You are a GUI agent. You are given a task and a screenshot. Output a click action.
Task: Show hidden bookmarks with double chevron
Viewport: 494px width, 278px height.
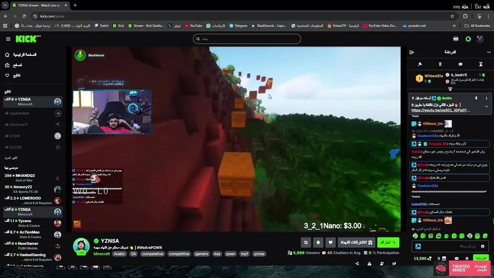tap(454, 26)
